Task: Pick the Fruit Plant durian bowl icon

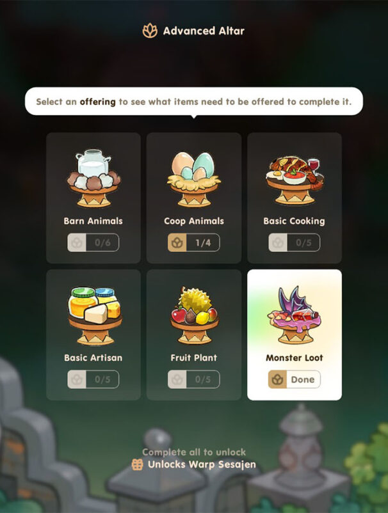Action: [x=194, y=315]
